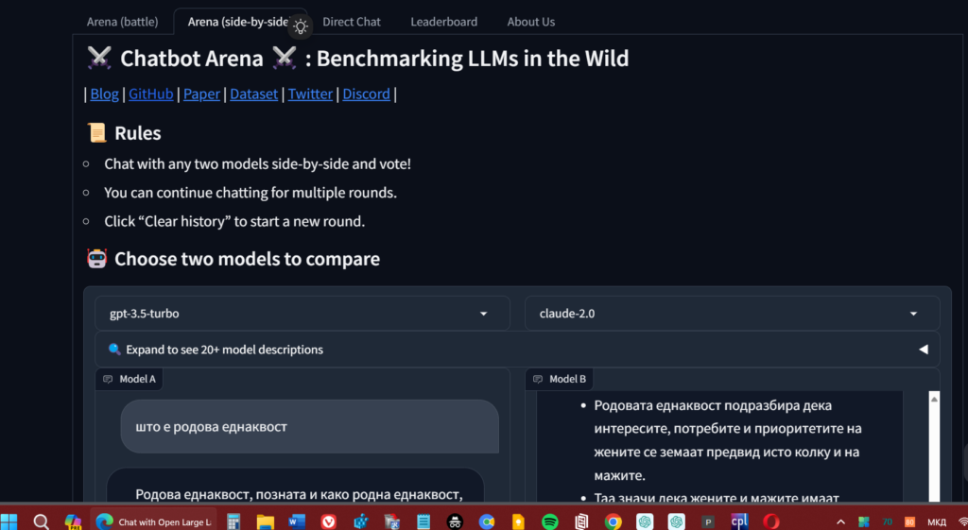The width and height of the screenshot is (968, 530).
Task: Open the Wi-Fi network tray icon
Action: pyautogui.click(x=962, y=522)
